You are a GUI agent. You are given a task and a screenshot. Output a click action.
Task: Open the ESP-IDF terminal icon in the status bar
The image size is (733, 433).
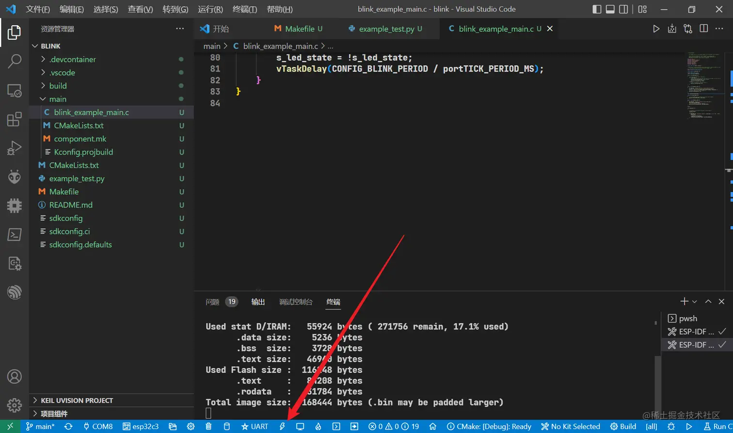tap(336, 427)
